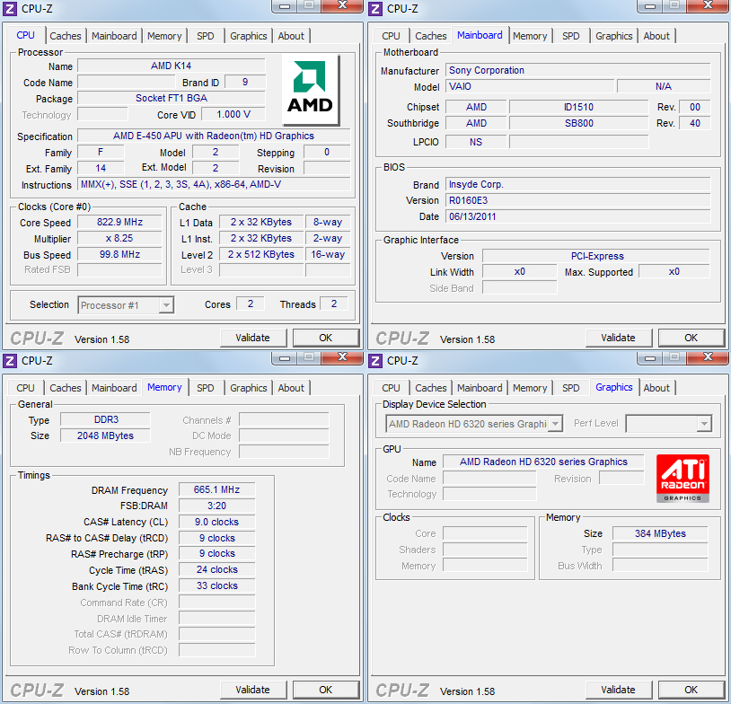The height and width of the screenshot is (704, 731).
Task: Select the Mainboard tab in the Memory window
Action: 114,388
